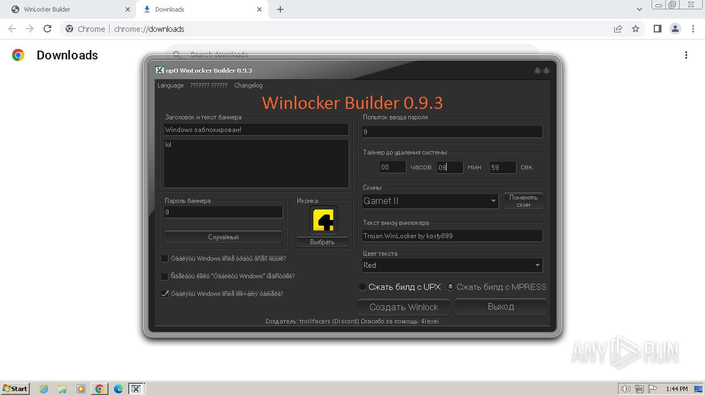Screen dimensions: 705x396
Task: Toggle the second checkbox mentioning "Windows" in quotes
Action: (x=165, y=276)
